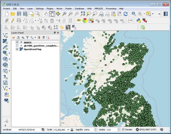Image resolution: width=171 pixels, height=134 pixels.
Task: Open layer styling paintbrush in Layers Panel
Action: point(14,38)
